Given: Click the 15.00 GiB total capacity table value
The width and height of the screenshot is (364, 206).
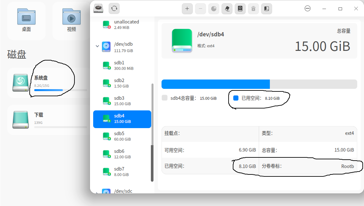Looking at the screenshot, I should click(344, 150).
